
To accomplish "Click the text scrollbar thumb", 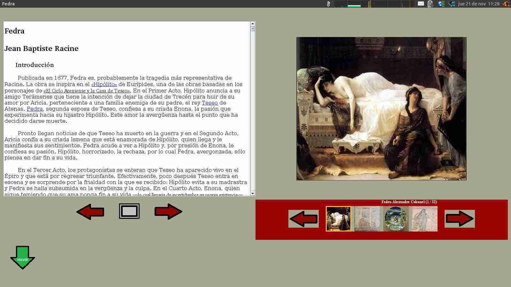I will click(253, 29).
